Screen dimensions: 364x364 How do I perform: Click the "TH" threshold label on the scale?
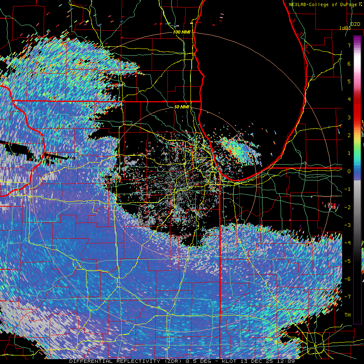click(x=347, y=315)
